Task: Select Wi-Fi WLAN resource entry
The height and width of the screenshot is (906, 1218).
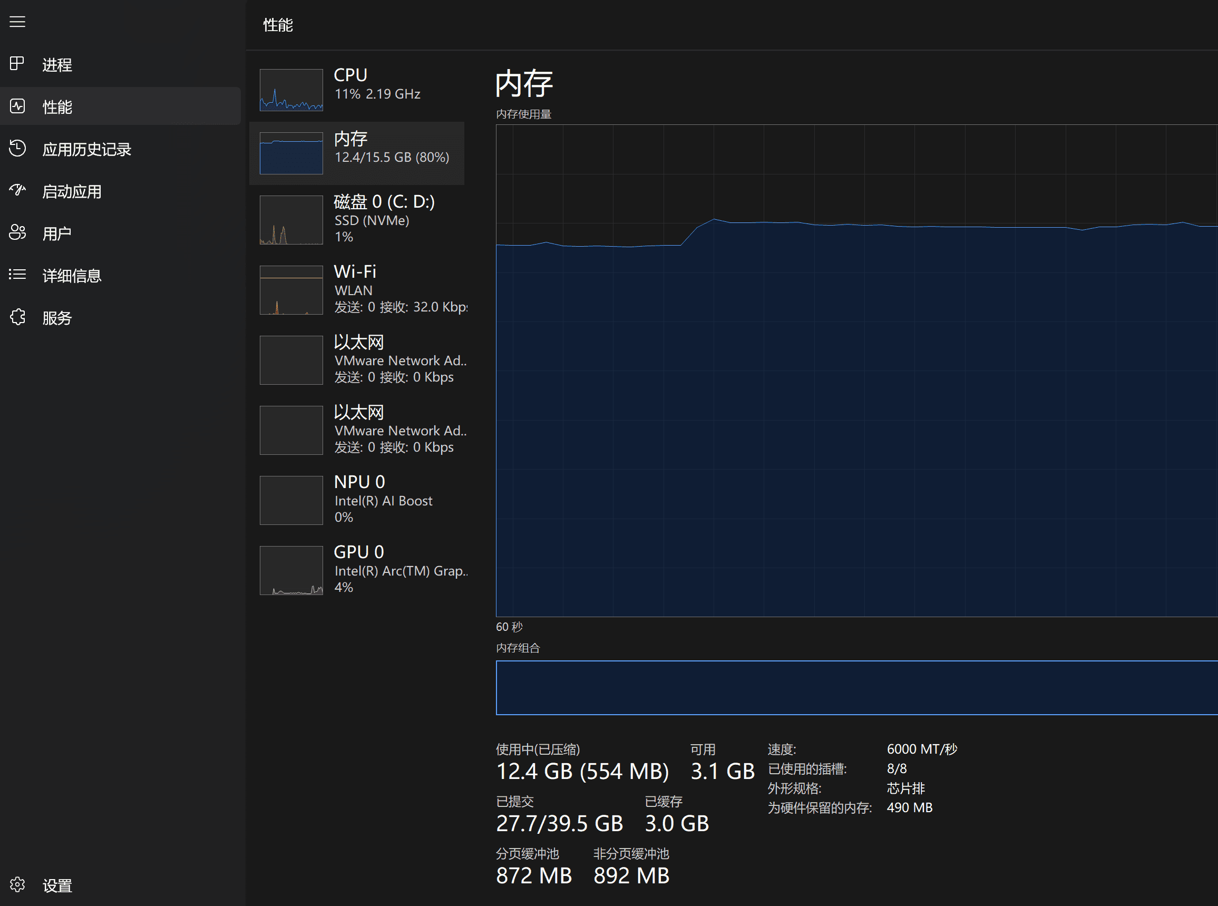Action: point(357,290)
